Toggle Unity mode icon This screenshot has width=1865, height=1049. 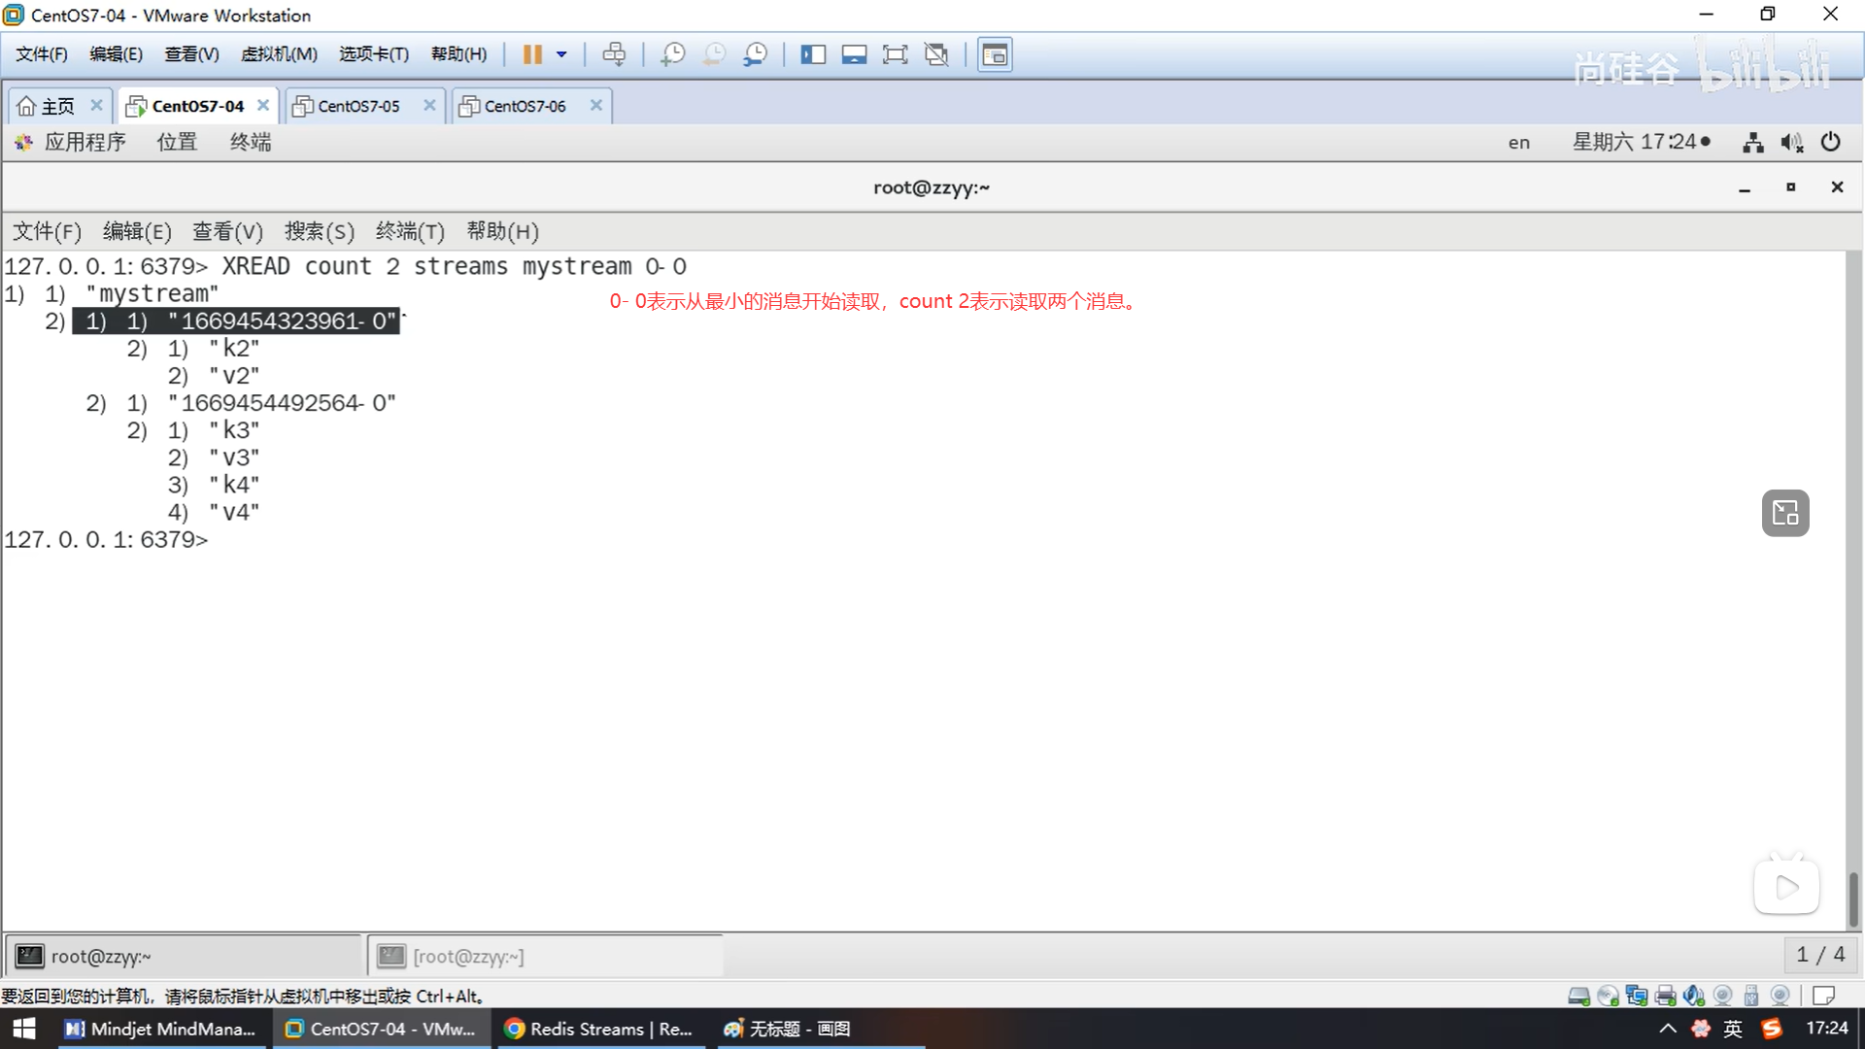[x=936, y=54]
